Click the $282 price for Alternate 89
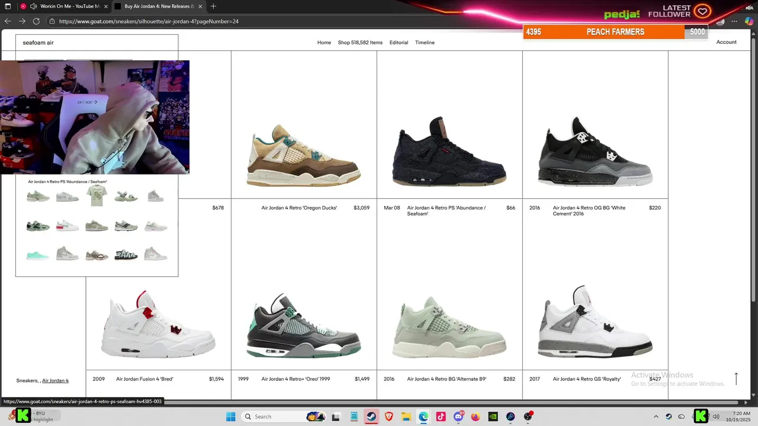 509,379
